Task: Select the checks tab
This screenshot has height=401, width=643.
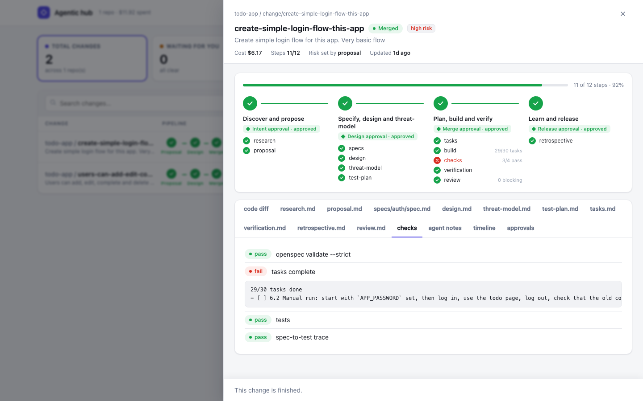Action: [x=407, y=228]
